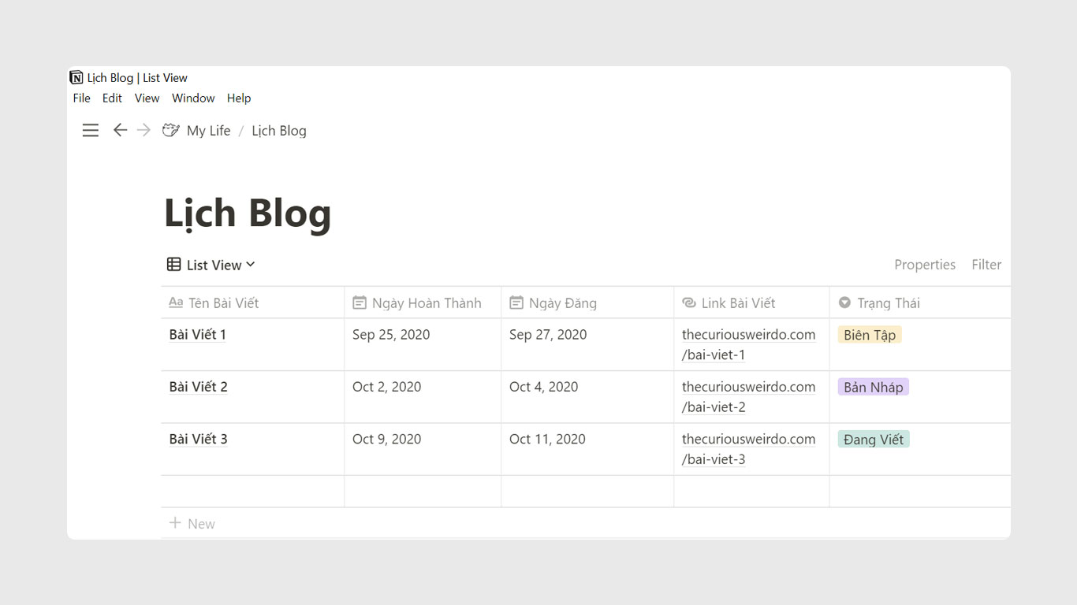Click the select icon on Trạng Thái column
This screenshot has height=605, width=1077.
click(844, 302)
